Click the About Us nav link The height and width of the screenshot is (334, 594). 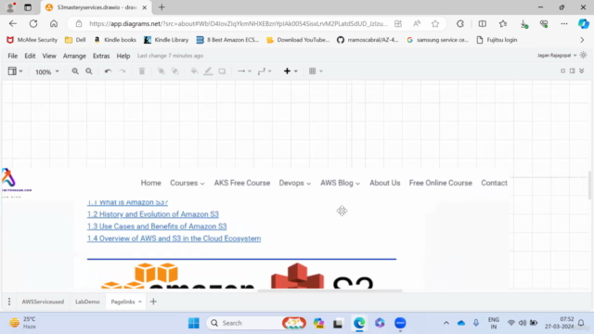(x=385, y=183)
